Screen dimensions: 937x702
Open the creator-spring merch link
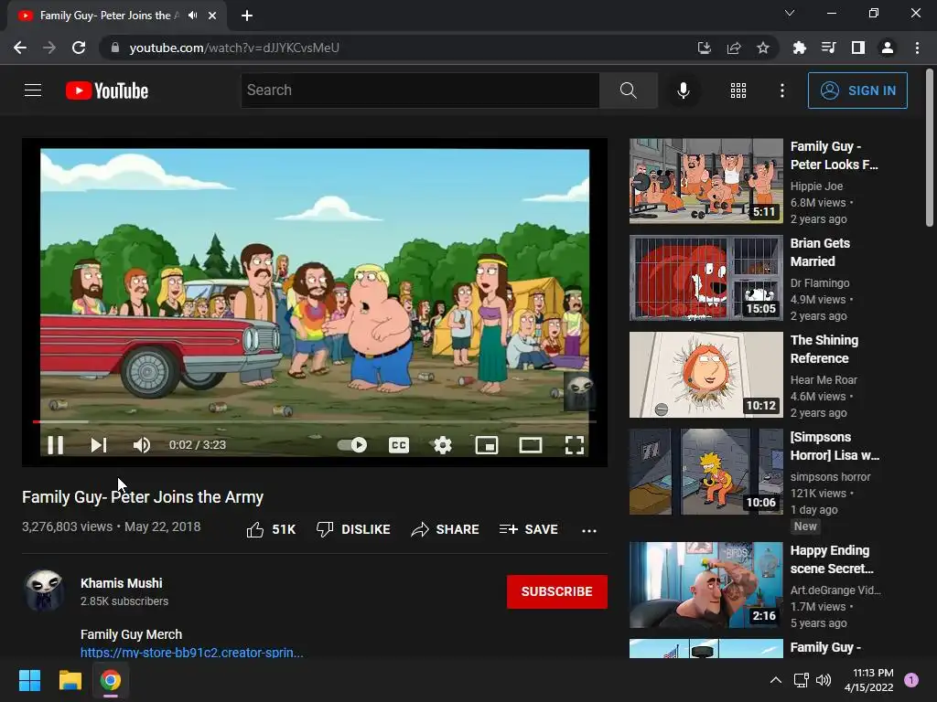coord(192,652)
